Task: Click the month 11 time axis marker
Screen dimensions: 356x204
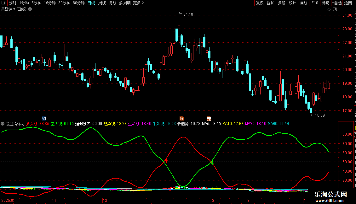Action: tap(54, 200)
